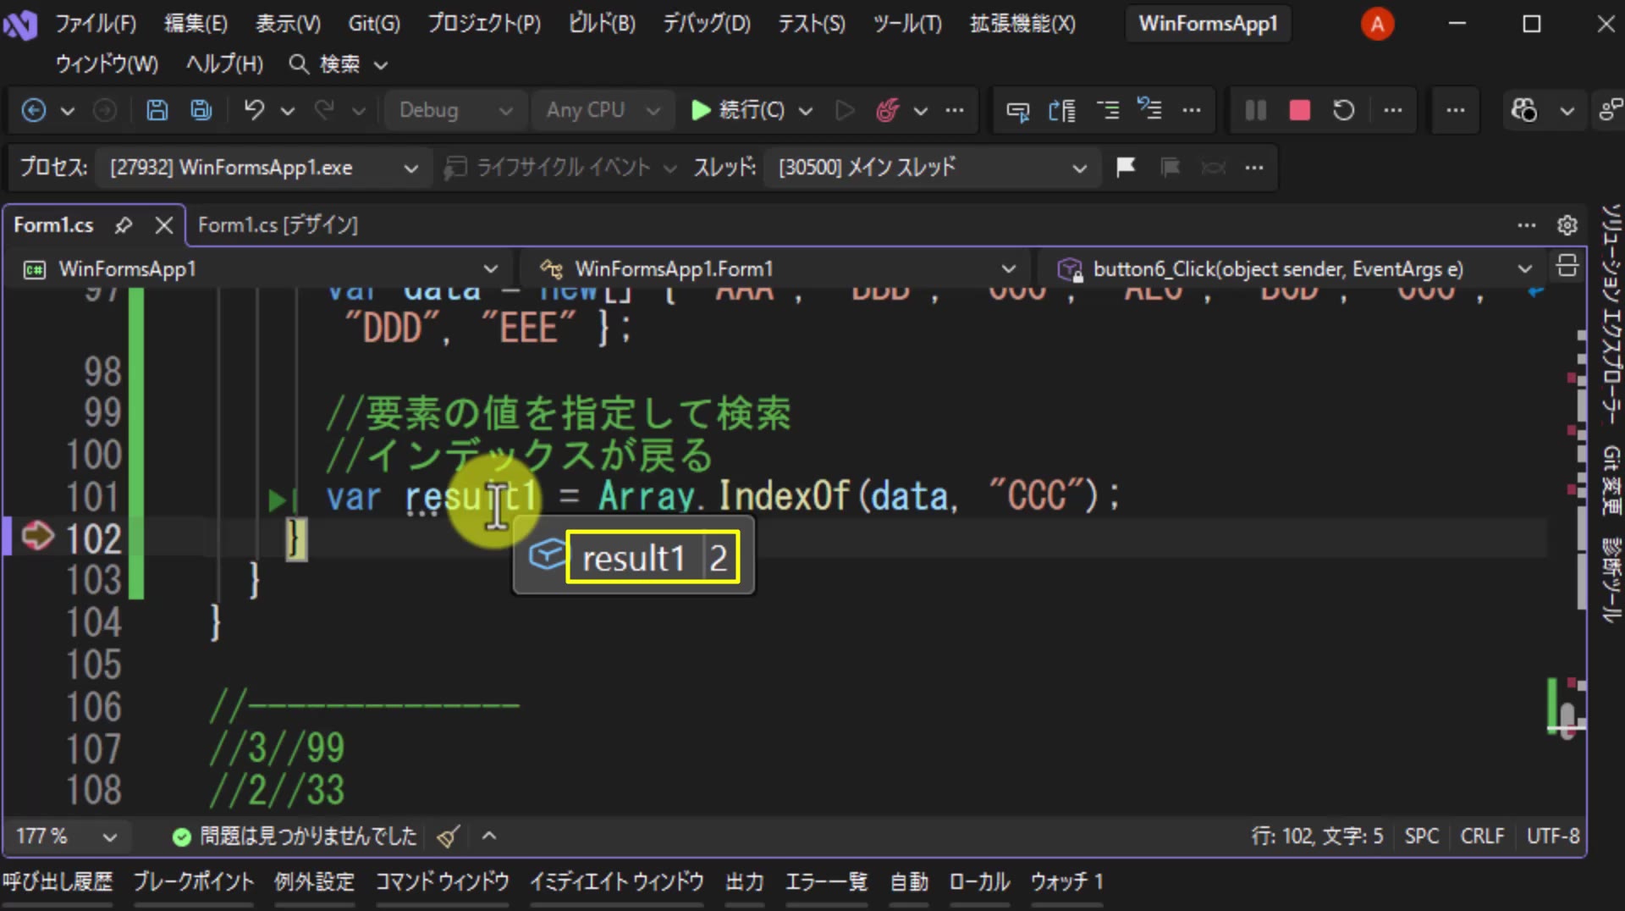Image resolution: width=1625 pixels, height=911 pixels.
Task: Click the code cleanup broom icon
Action: (x=449, y=836)
